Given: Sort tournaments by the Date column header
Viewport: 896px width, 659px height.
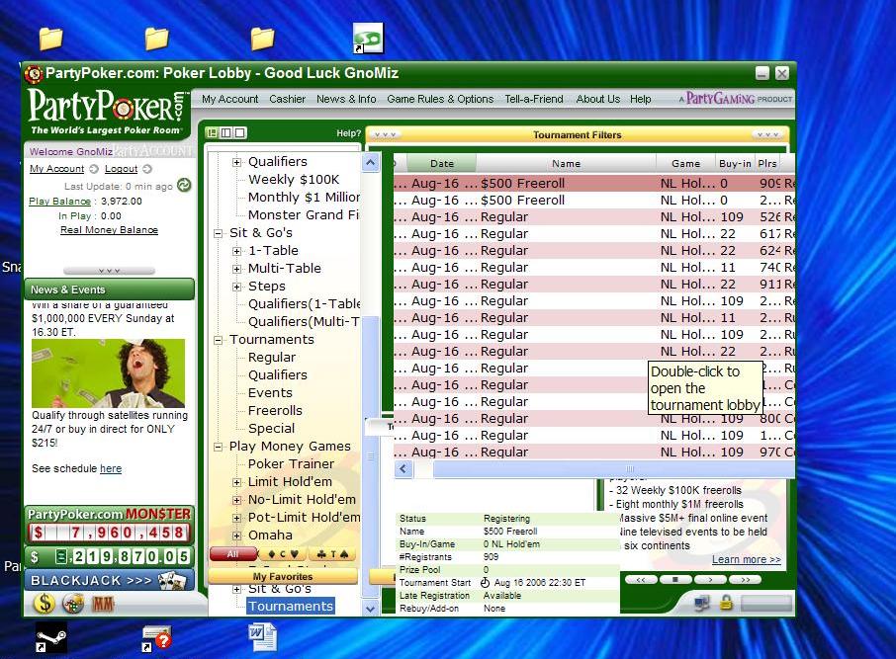Looking at the screenshot, I should click(441, 164).
